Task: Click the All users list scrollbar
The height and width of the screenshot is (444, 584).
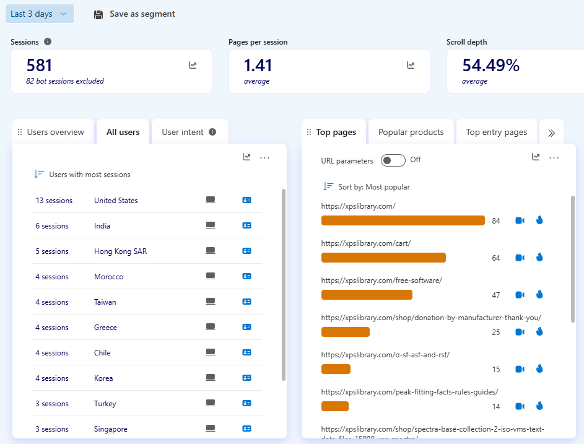Action: pyautogui.click(x=284, y=285)
